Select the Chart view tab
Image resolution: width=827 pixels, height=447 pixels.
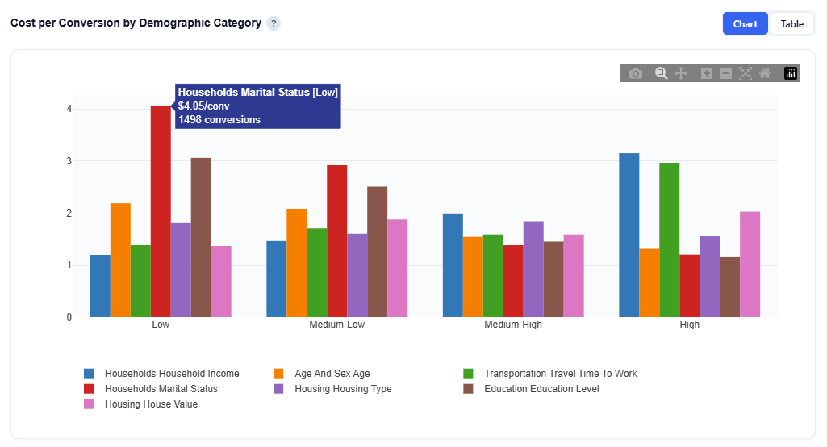tap(745, 24)
